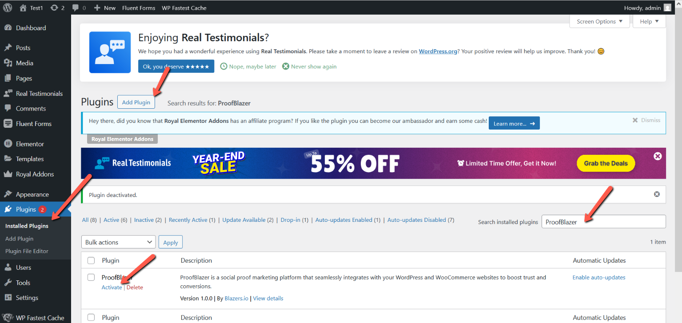
Task: Expand the Screen Options panel
Action: pos(599,21)
